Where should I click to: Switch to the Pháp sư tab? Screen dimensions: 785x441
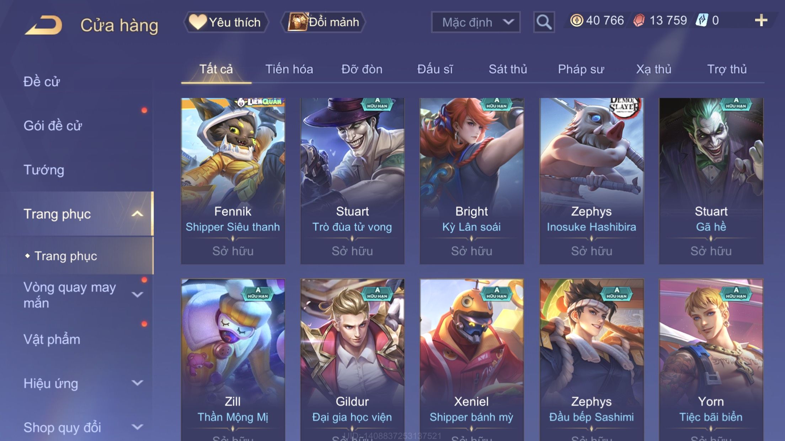(581, 69)
